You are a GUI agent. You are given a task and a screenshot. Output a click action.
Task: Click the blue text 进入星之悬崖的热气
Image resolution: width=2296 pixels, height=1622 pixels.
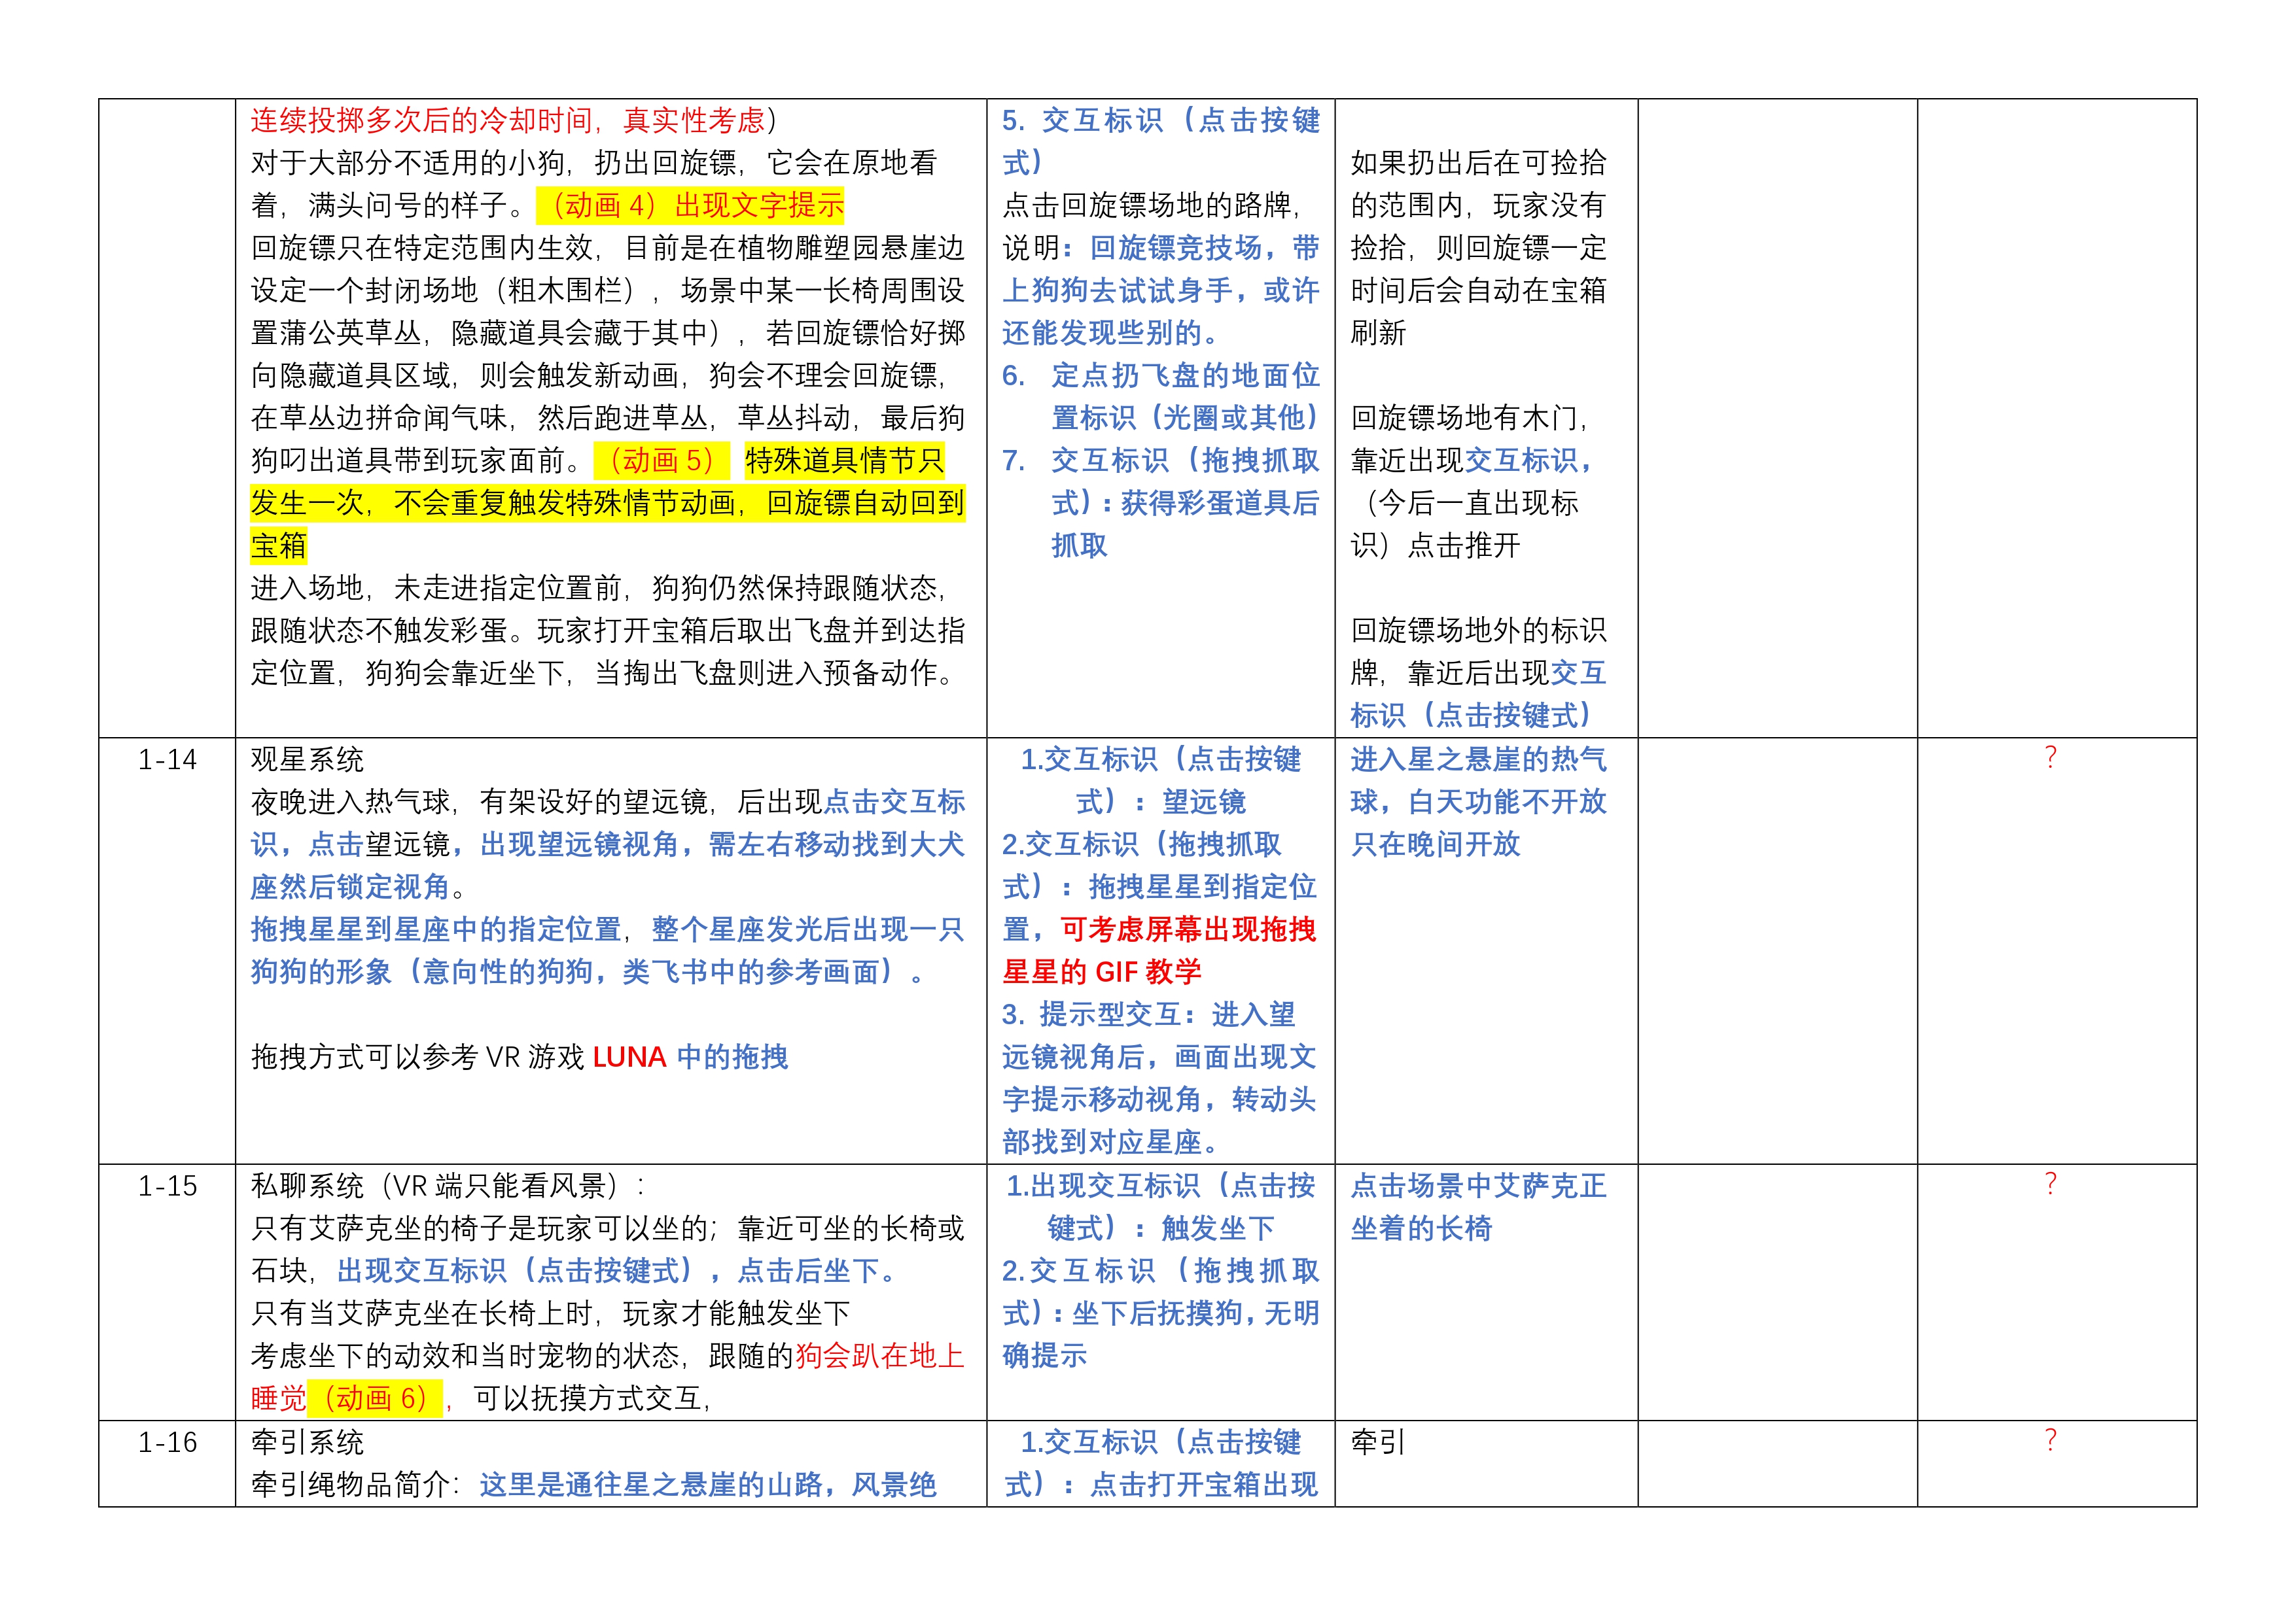coord(1479,759)
